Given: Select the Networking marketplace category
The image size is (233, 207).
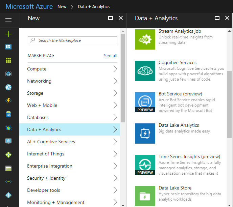Looking at the screenshot, I should click(x=39, y=81).
